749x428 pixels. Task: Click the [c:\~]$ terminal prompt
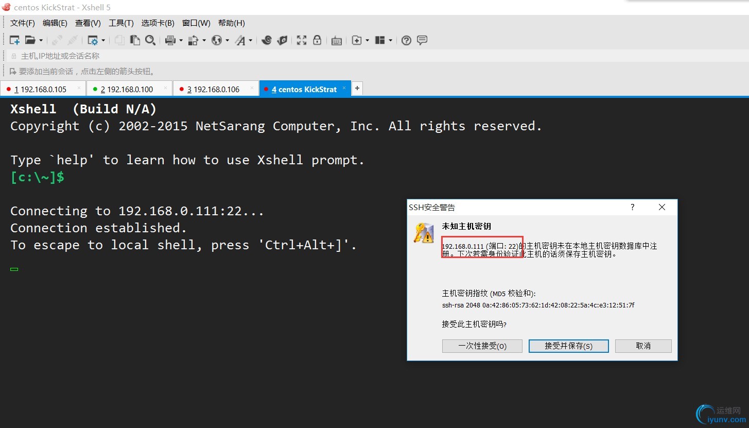37,177
